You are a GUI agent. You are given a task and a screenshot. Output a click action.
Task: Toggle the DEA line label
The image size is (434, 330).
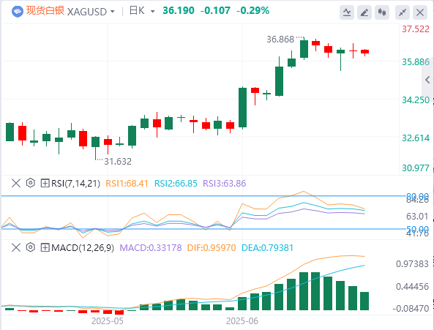pyautogui.click(x=267, y=247)
